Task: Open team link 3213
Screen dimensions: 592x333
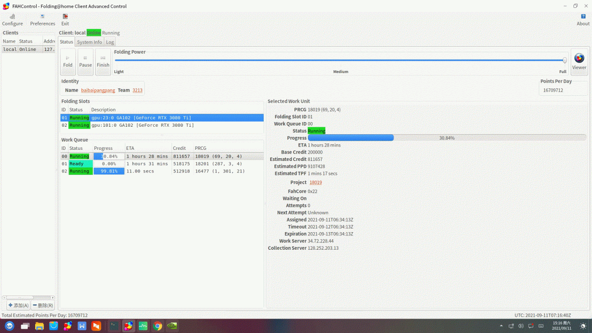Action: [x=137, y=90]
